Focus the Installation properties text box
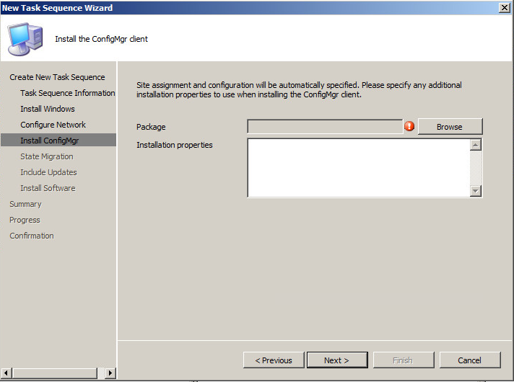Viewport: 514px width, 382px height. pos(359,168)
